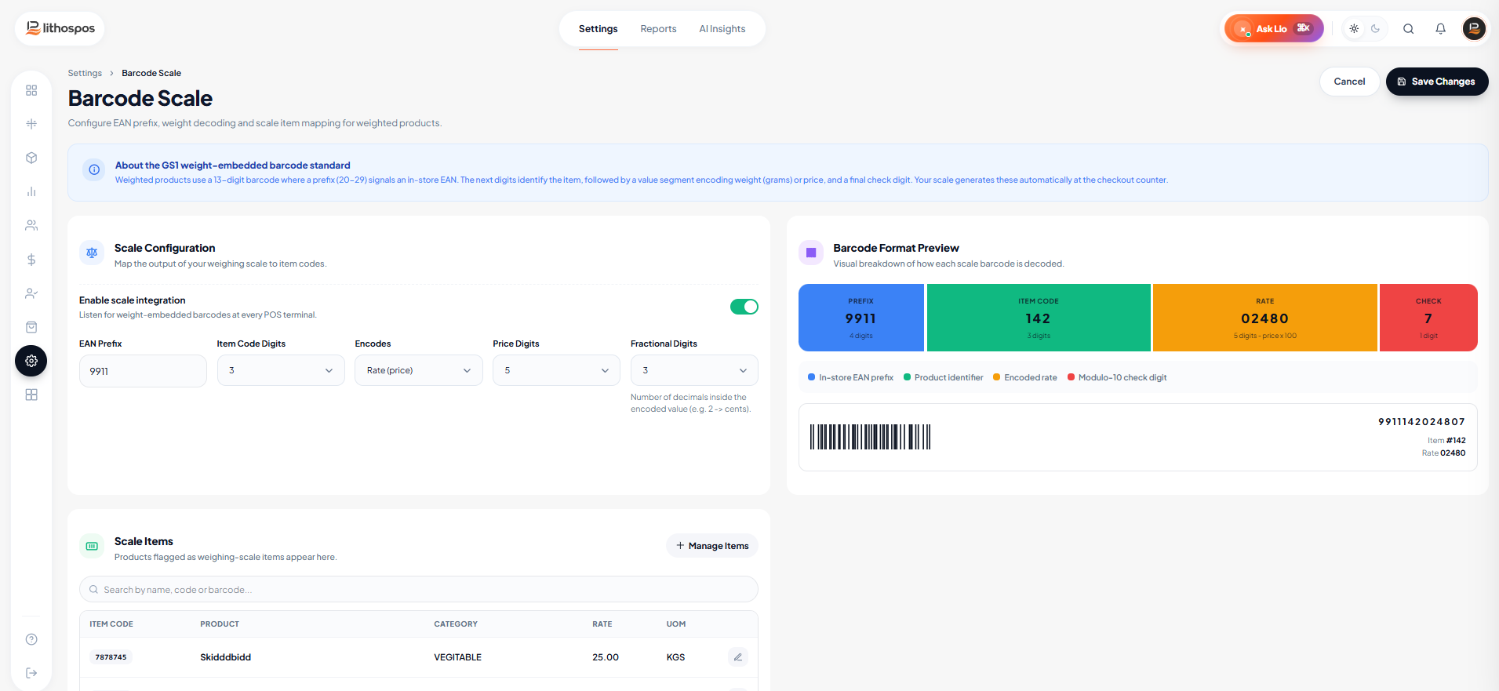Focus the EAN Prefix input field

click(143, 371)
